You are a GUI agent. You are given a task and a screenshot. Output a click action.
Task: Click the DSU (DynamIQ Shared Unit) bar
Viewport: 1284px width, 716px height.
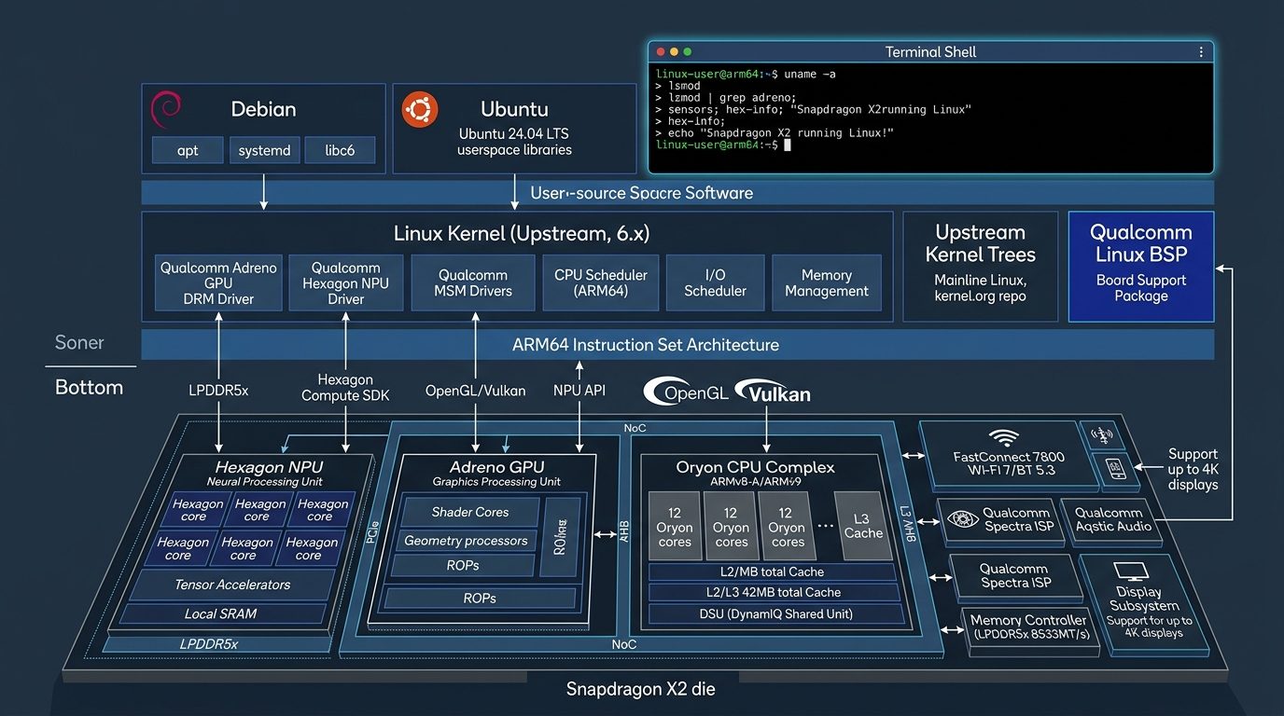tap(775, 613)
